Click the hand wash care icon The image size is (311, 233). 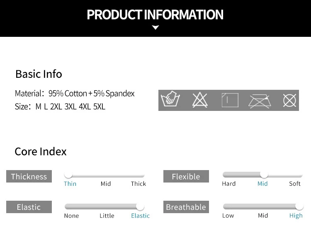pyautogui.click(x=170, y=99)
